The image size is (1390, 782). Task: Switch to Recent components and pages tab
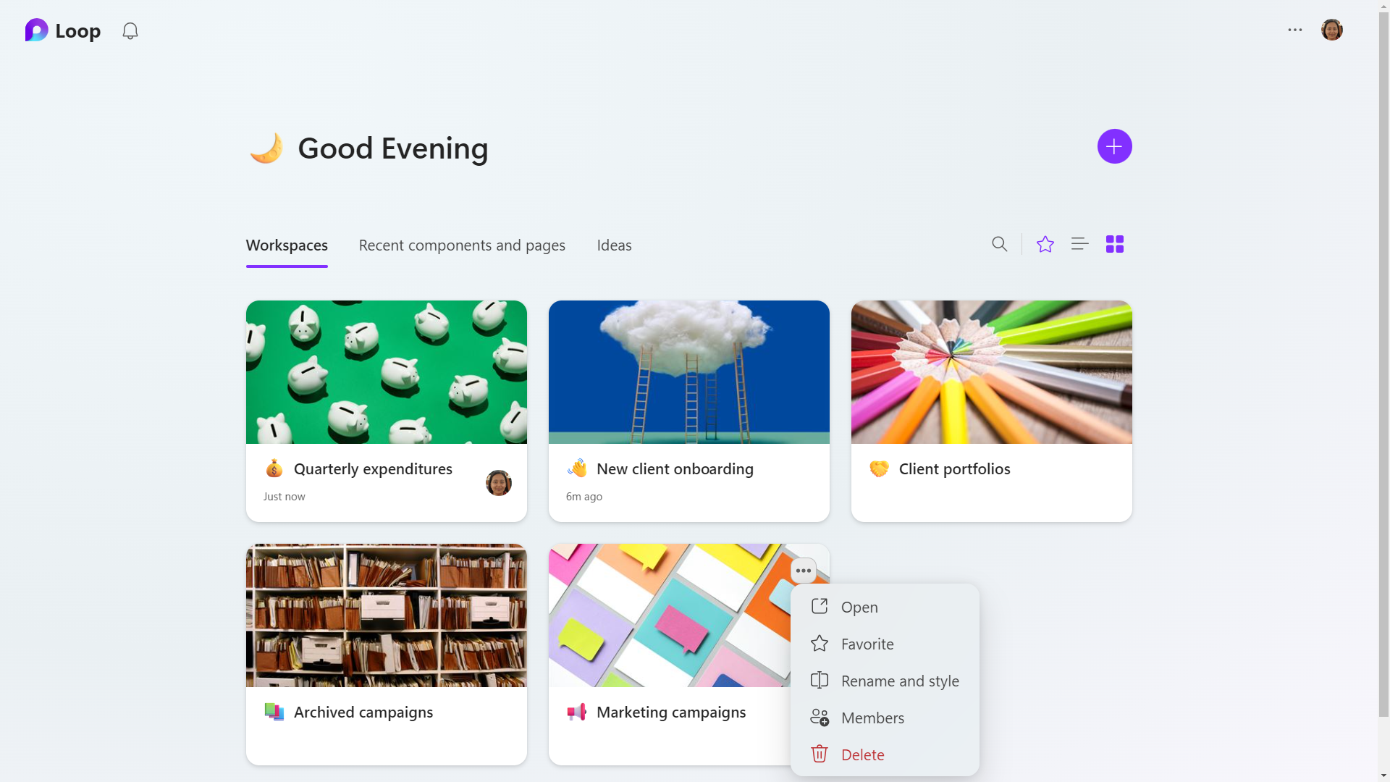coord(462,245)
